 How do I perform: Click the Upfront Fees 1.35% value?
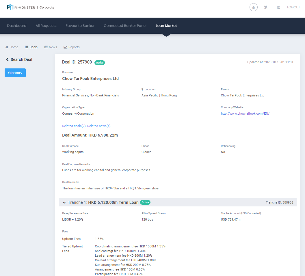pos(99,239)
